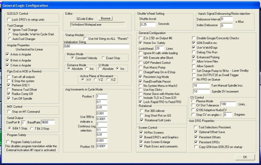The image size is (261, 165).
Task: Check Ignore M calls while loading
Action: coord(140,53)
